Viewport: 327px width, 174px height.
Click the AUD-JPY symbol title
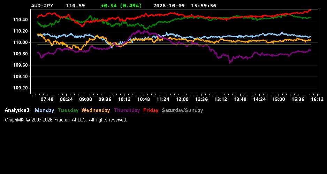click(42, 6)
